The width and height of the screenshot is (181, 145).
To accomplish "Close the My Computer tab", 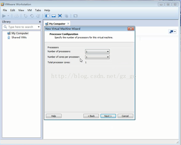I will (68, 24).
